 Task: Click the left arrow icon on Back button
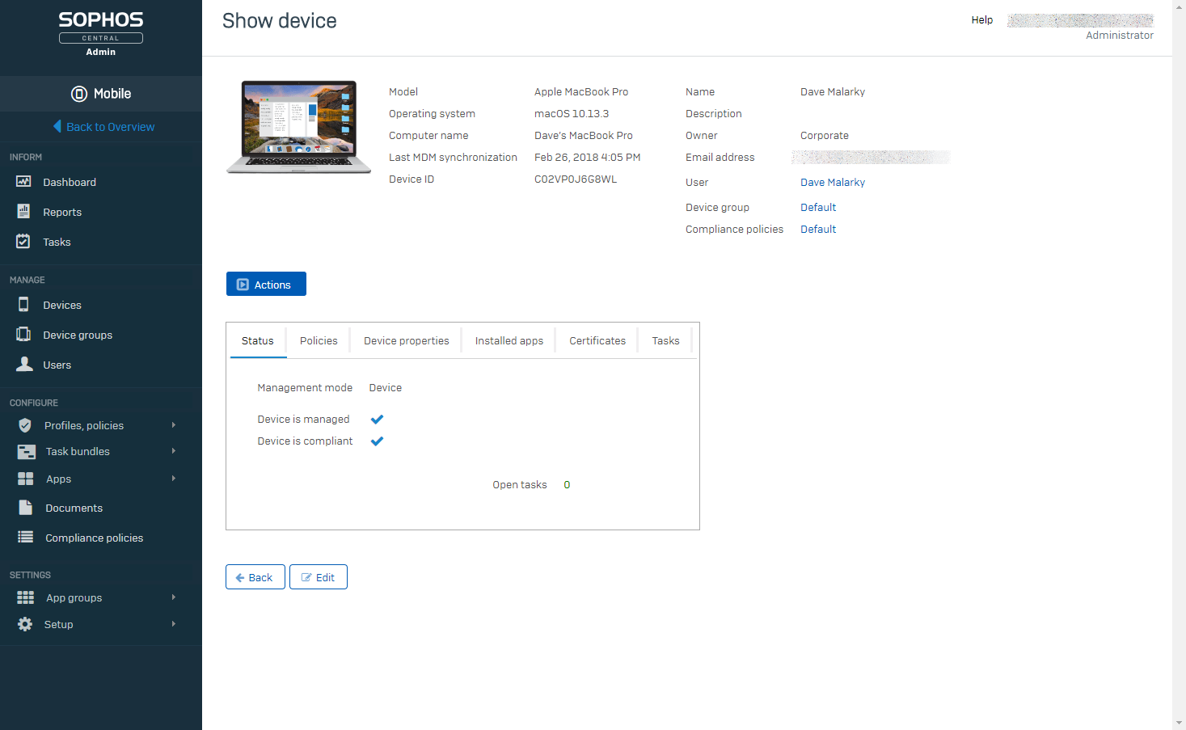click(240, 577)
